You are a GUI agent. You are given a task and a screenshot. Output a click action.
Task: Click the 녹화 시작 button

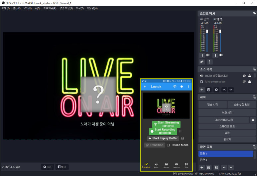[x=227, y=112]
